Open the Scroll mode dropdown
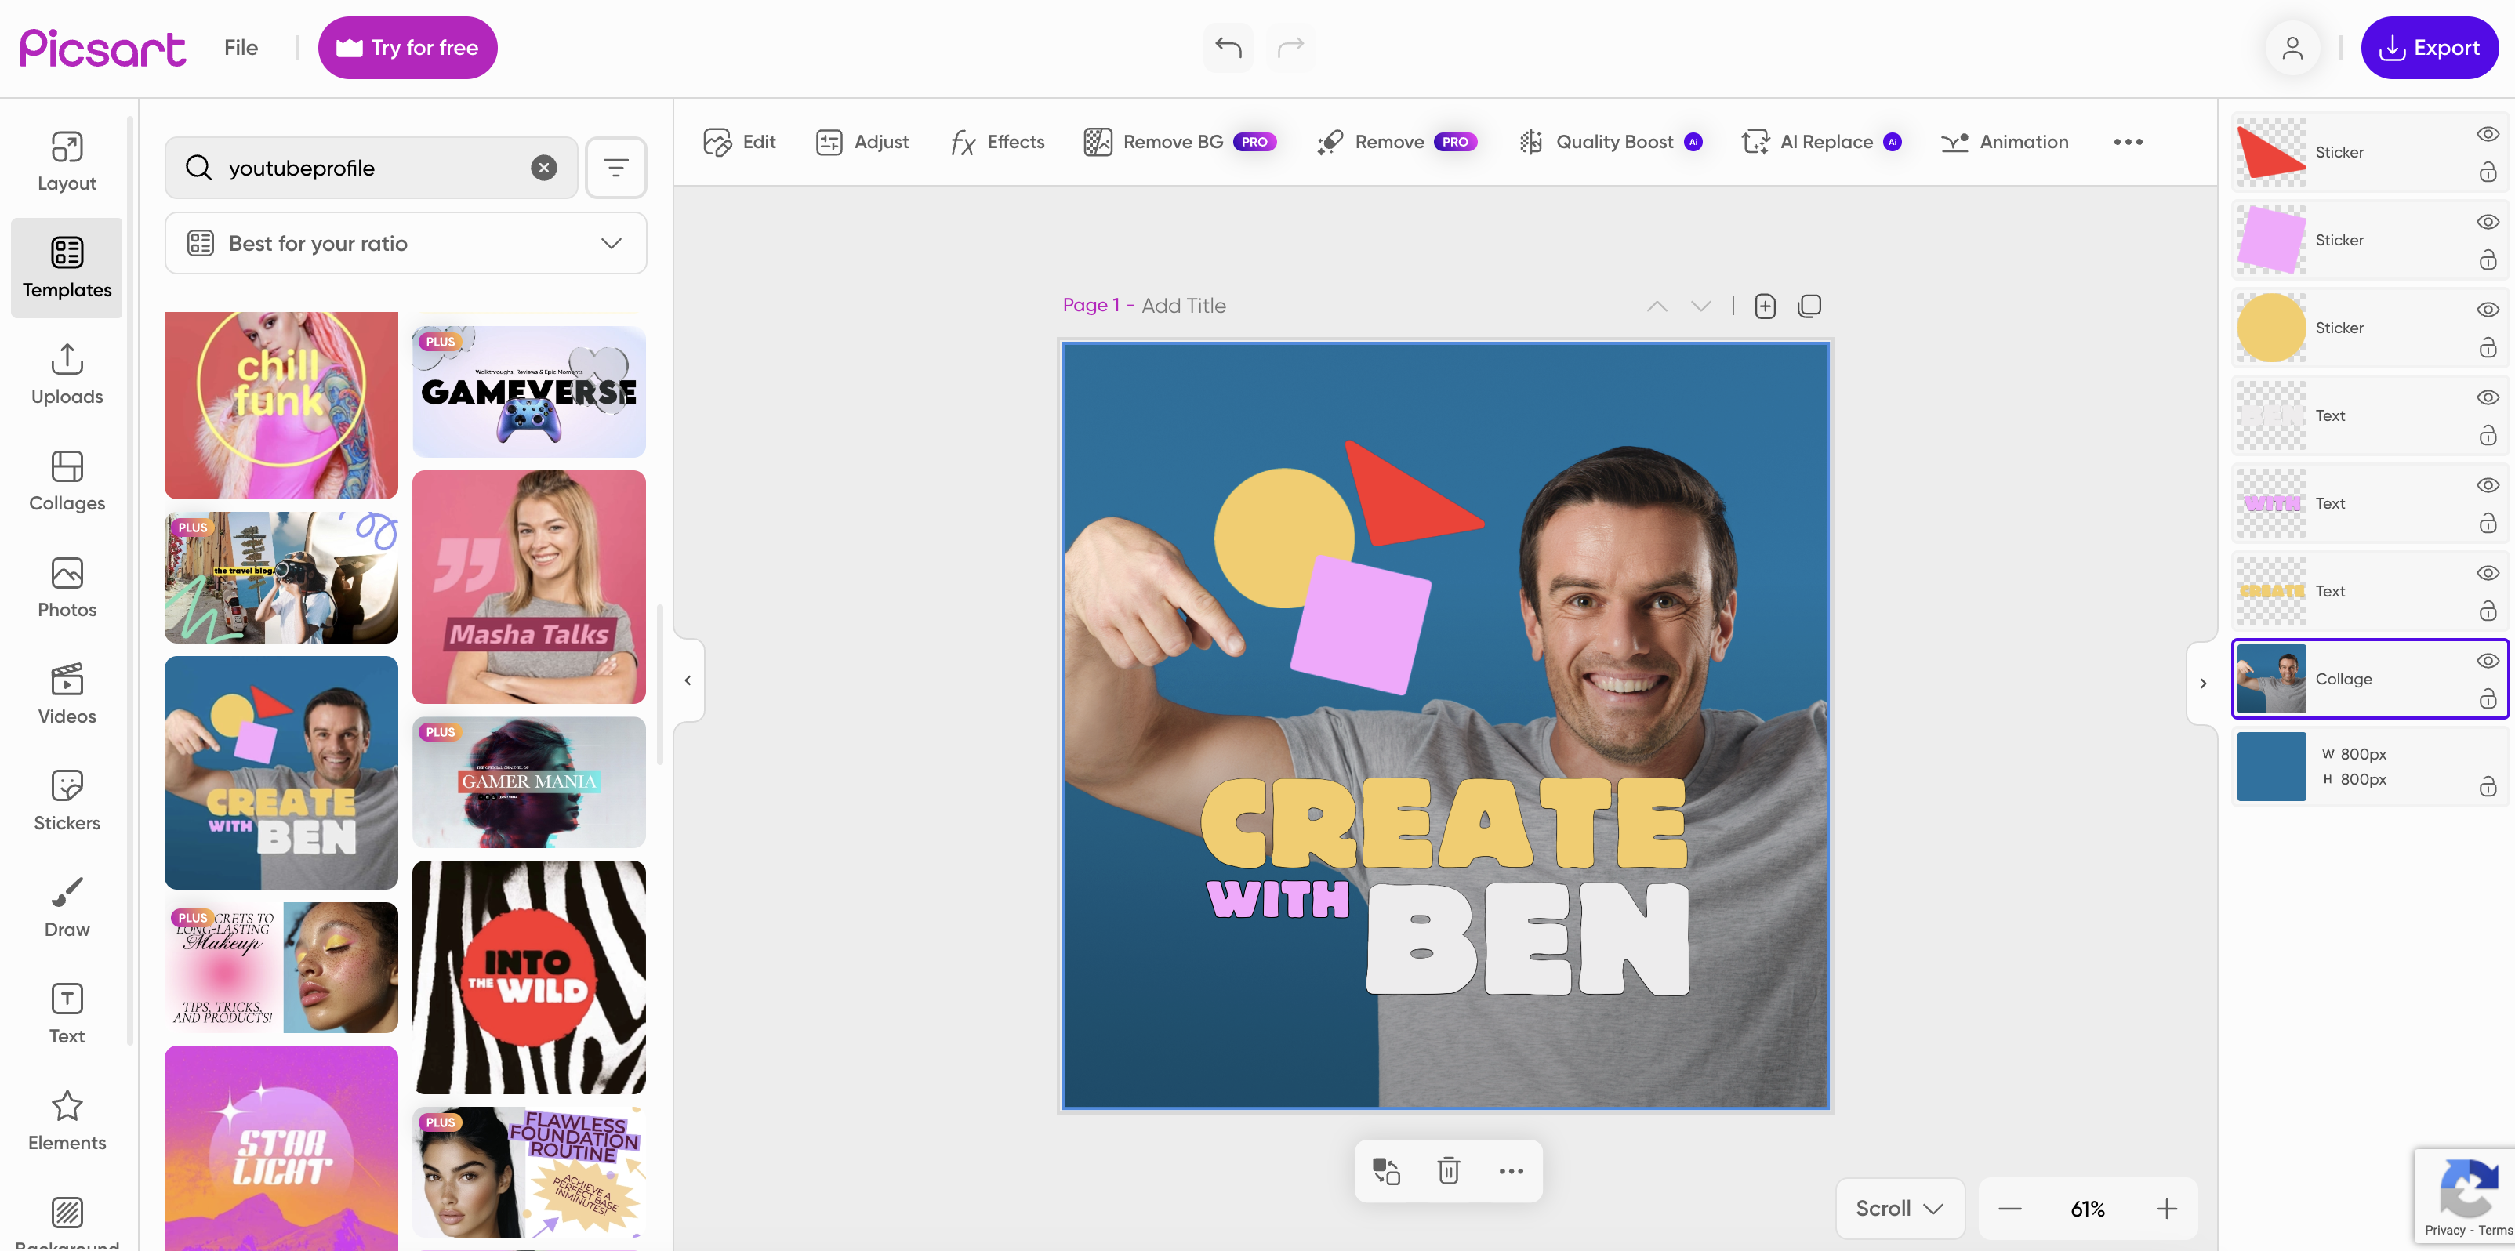This screenshot has height=1251, width=2515. pos(1898,1207)
